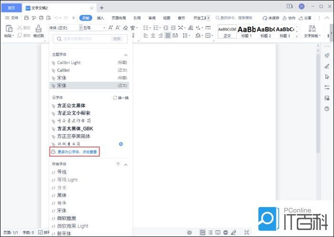
Task: Click the 协作 collaboration button
Action: pyautogui.click(x=289, y=18)
